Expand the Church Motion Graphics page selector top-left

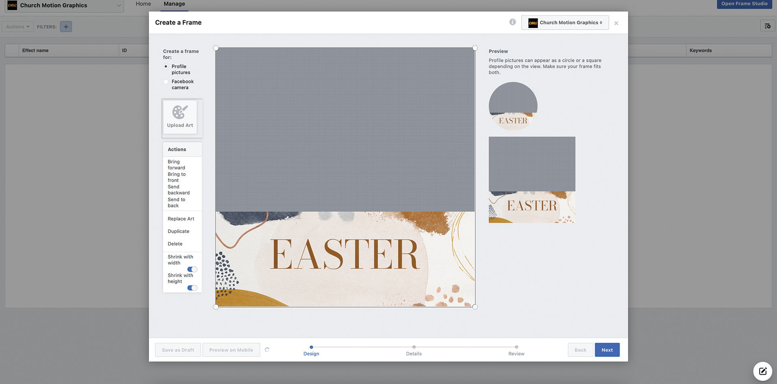(x=64, y=6)
